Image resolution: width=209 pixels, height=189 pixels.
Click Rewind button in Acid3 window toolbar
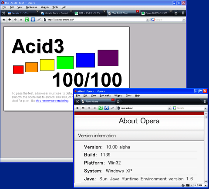pyautogui.click(x=4, y=20)
